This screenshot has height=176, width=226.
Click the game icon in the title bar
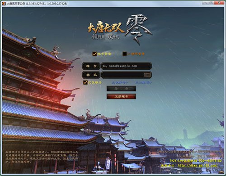click(x=4, y=4)
